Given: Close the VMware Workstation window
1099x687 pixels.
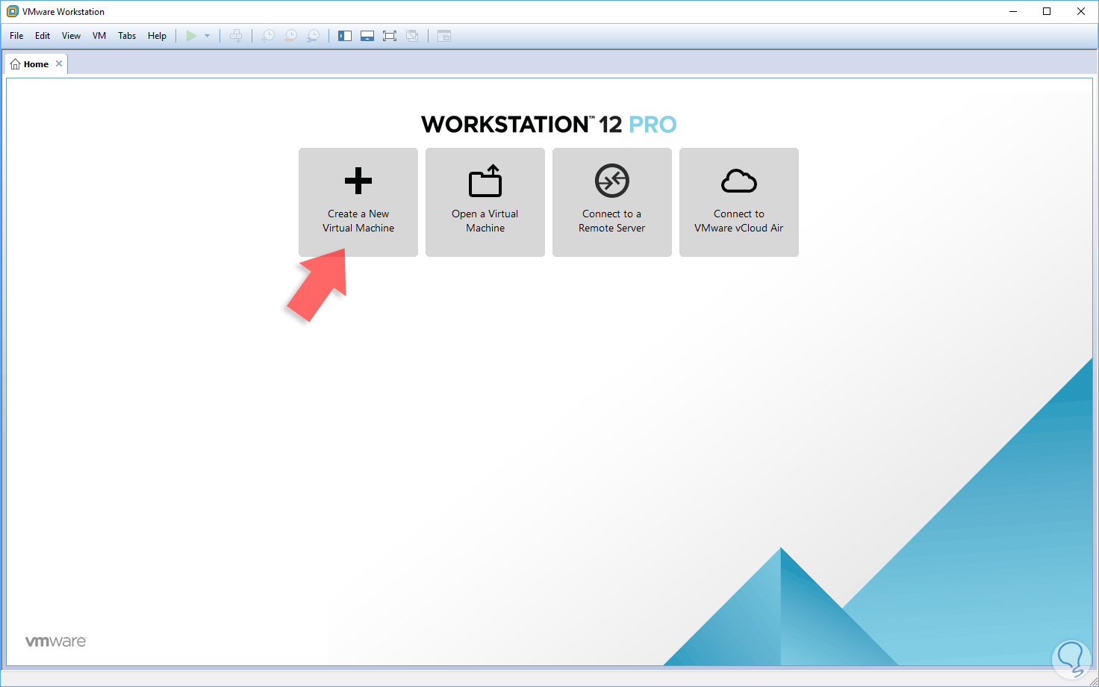Looking at the screenshot, I should click(x=1081, y=11).
